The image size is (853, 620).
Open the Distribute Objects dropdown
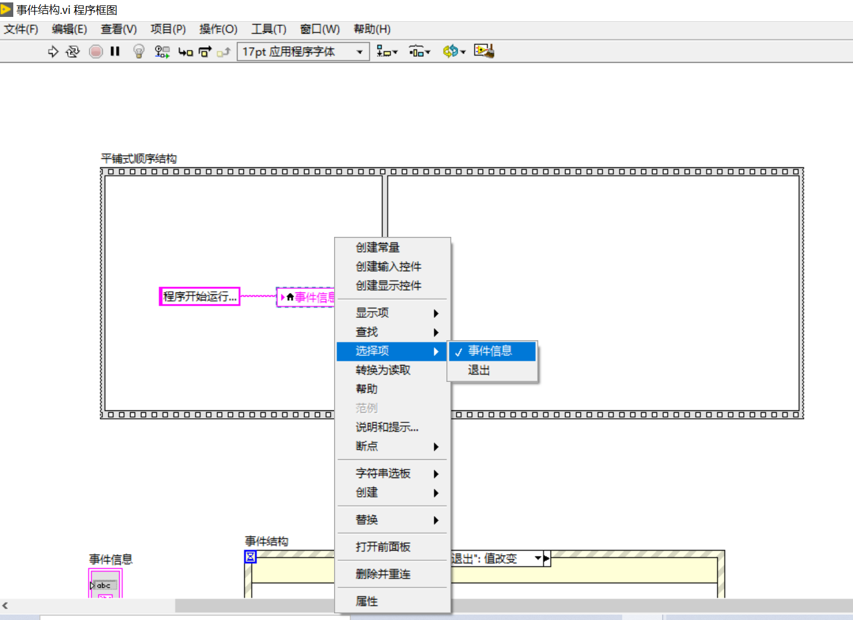pyautogui.click(x=419, y=52)
